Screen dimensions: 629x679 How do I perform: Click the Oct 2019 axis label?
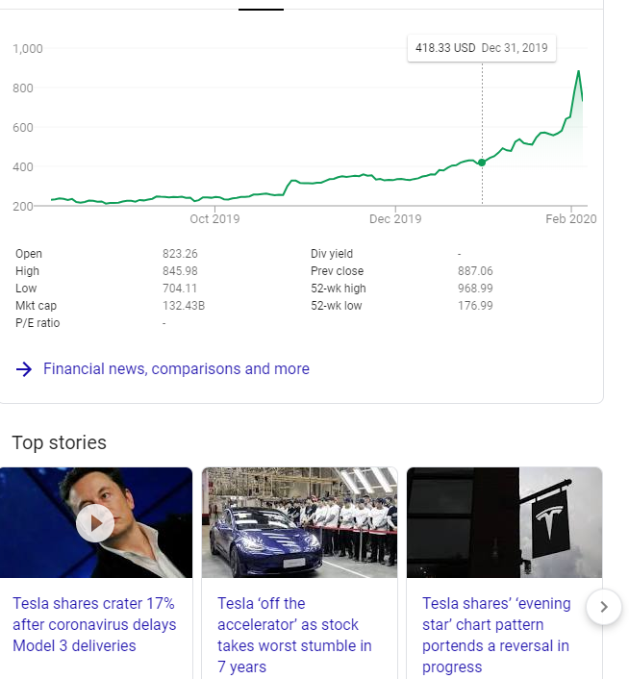[214, 218]
